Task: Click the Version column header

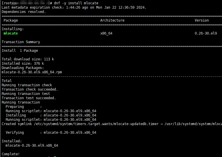Action: (x=202, y=20)
